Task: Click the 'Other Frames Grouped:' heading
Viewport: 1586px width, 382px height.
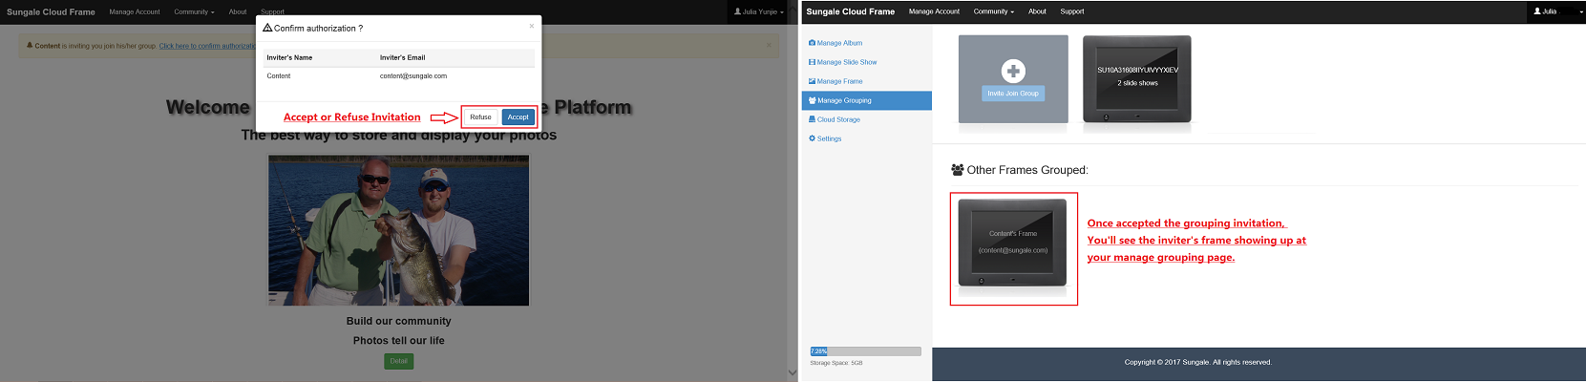Action: tap(1026, 170)
